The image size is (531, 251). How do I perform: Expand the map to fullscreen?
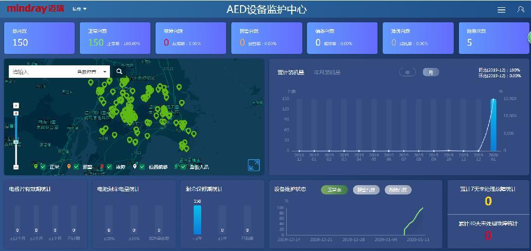tap(254, 165)
